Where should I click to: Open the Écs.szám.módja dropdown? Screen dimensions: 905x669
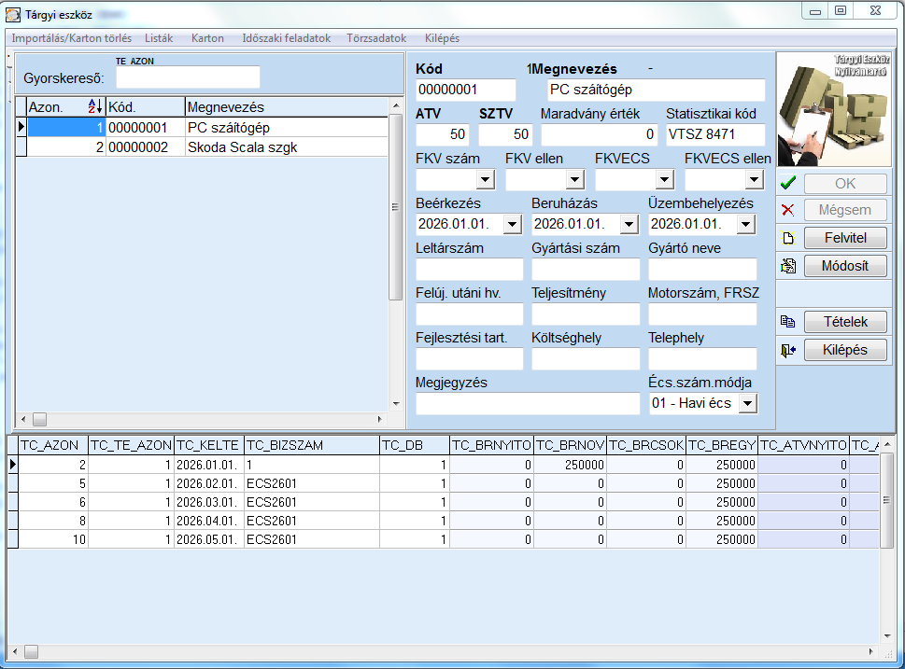748,404
